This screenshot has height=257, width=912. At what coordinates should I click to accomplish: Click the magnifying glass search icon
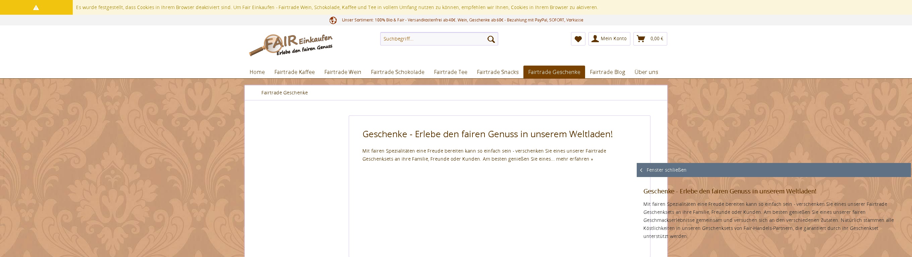tap(491, 39)
